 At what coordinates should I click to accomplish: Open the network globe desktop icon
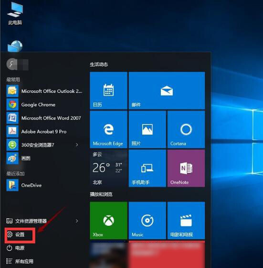click(x=15, y=46)
